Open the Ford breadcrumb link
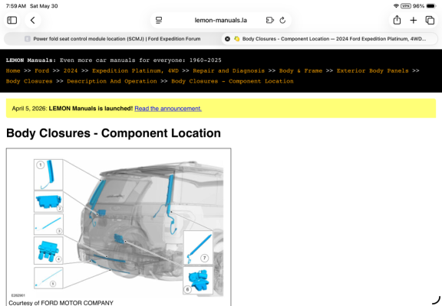Viewport: 442px width, 306px height. tap(41, 71)
